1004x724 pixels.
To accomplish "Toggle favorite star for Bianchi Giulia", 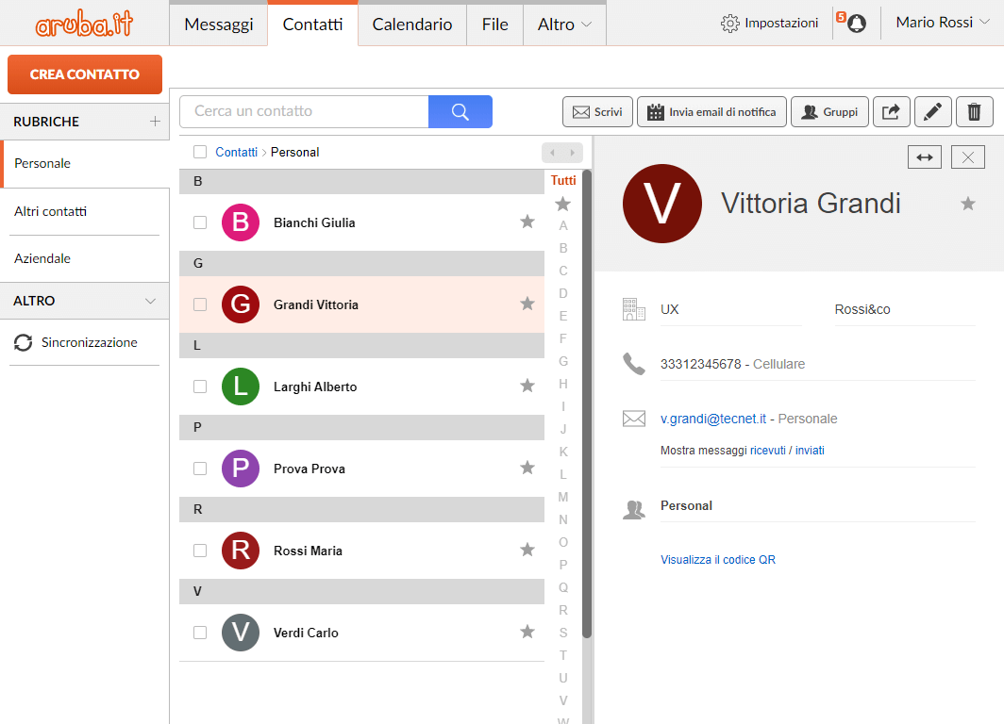I will (527, 222).
